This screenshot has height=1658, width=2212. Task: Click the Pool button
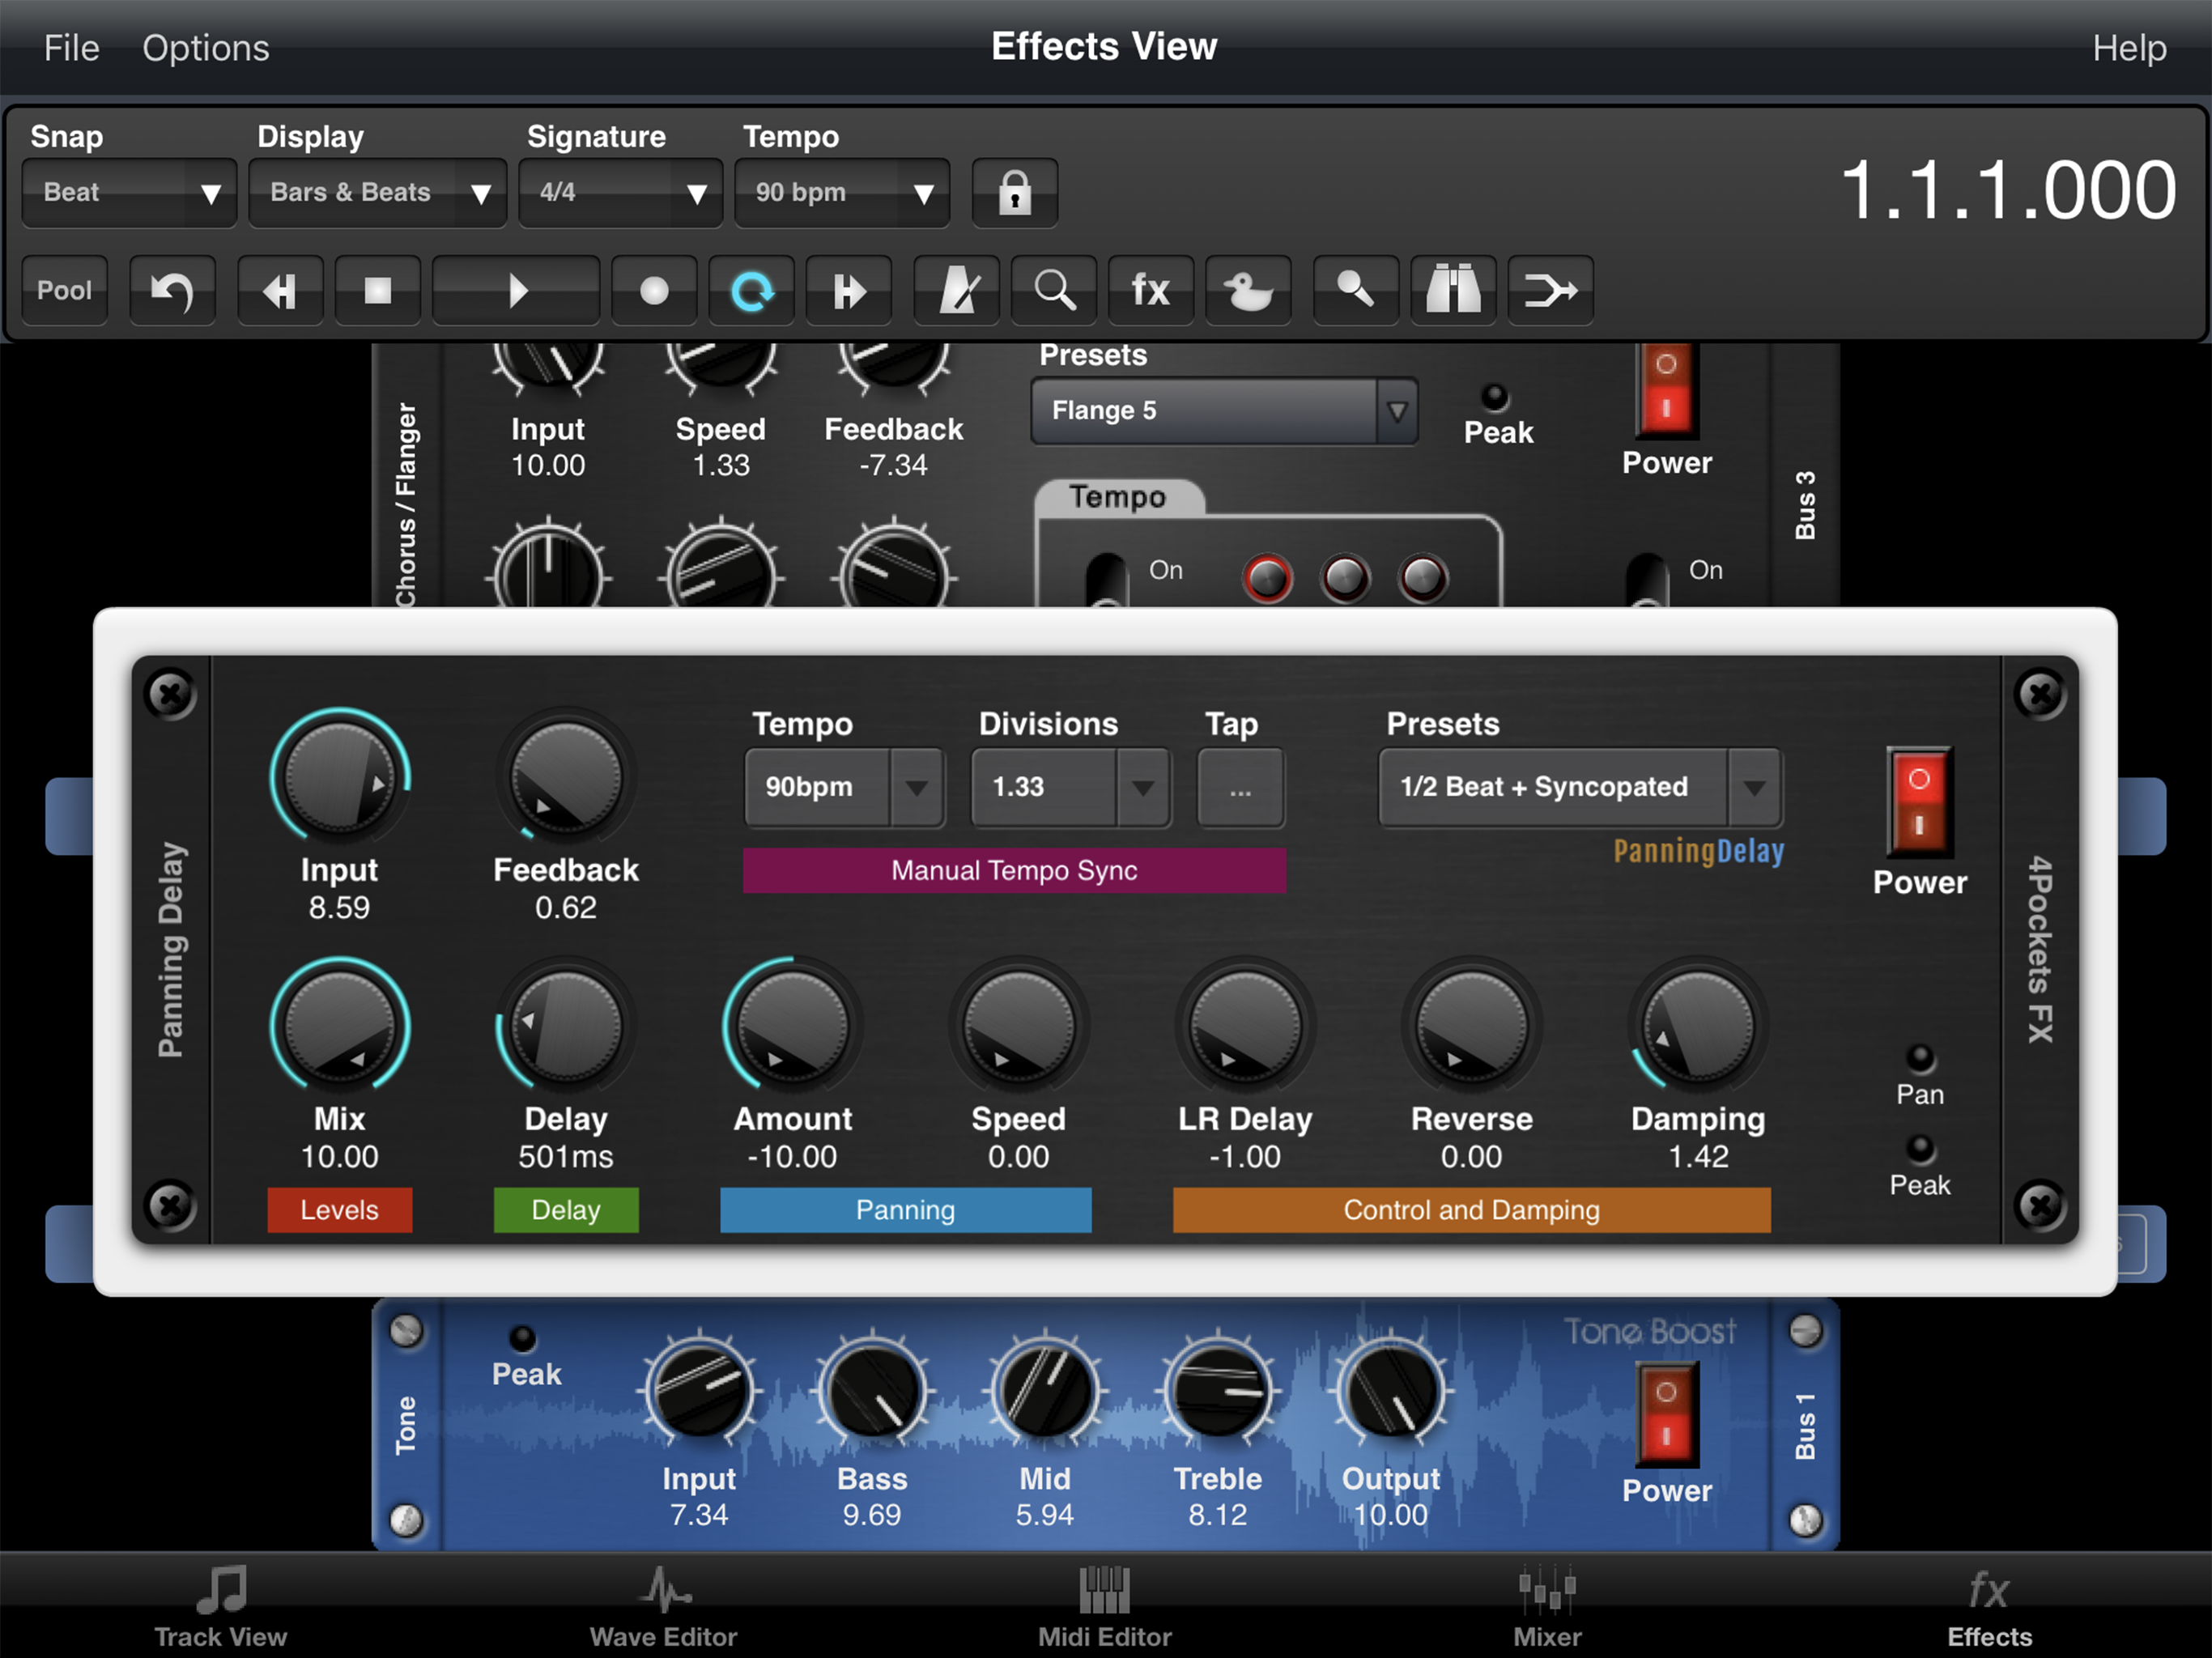tap(64, 291)
